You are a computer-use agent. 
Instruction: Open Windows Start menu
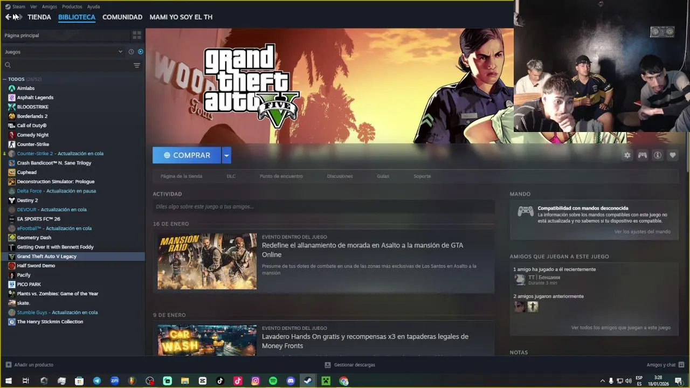(x=8, y=381)
